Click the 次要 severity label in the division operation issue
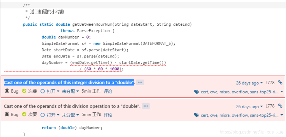286x137 pixels. tap(32, 115)
